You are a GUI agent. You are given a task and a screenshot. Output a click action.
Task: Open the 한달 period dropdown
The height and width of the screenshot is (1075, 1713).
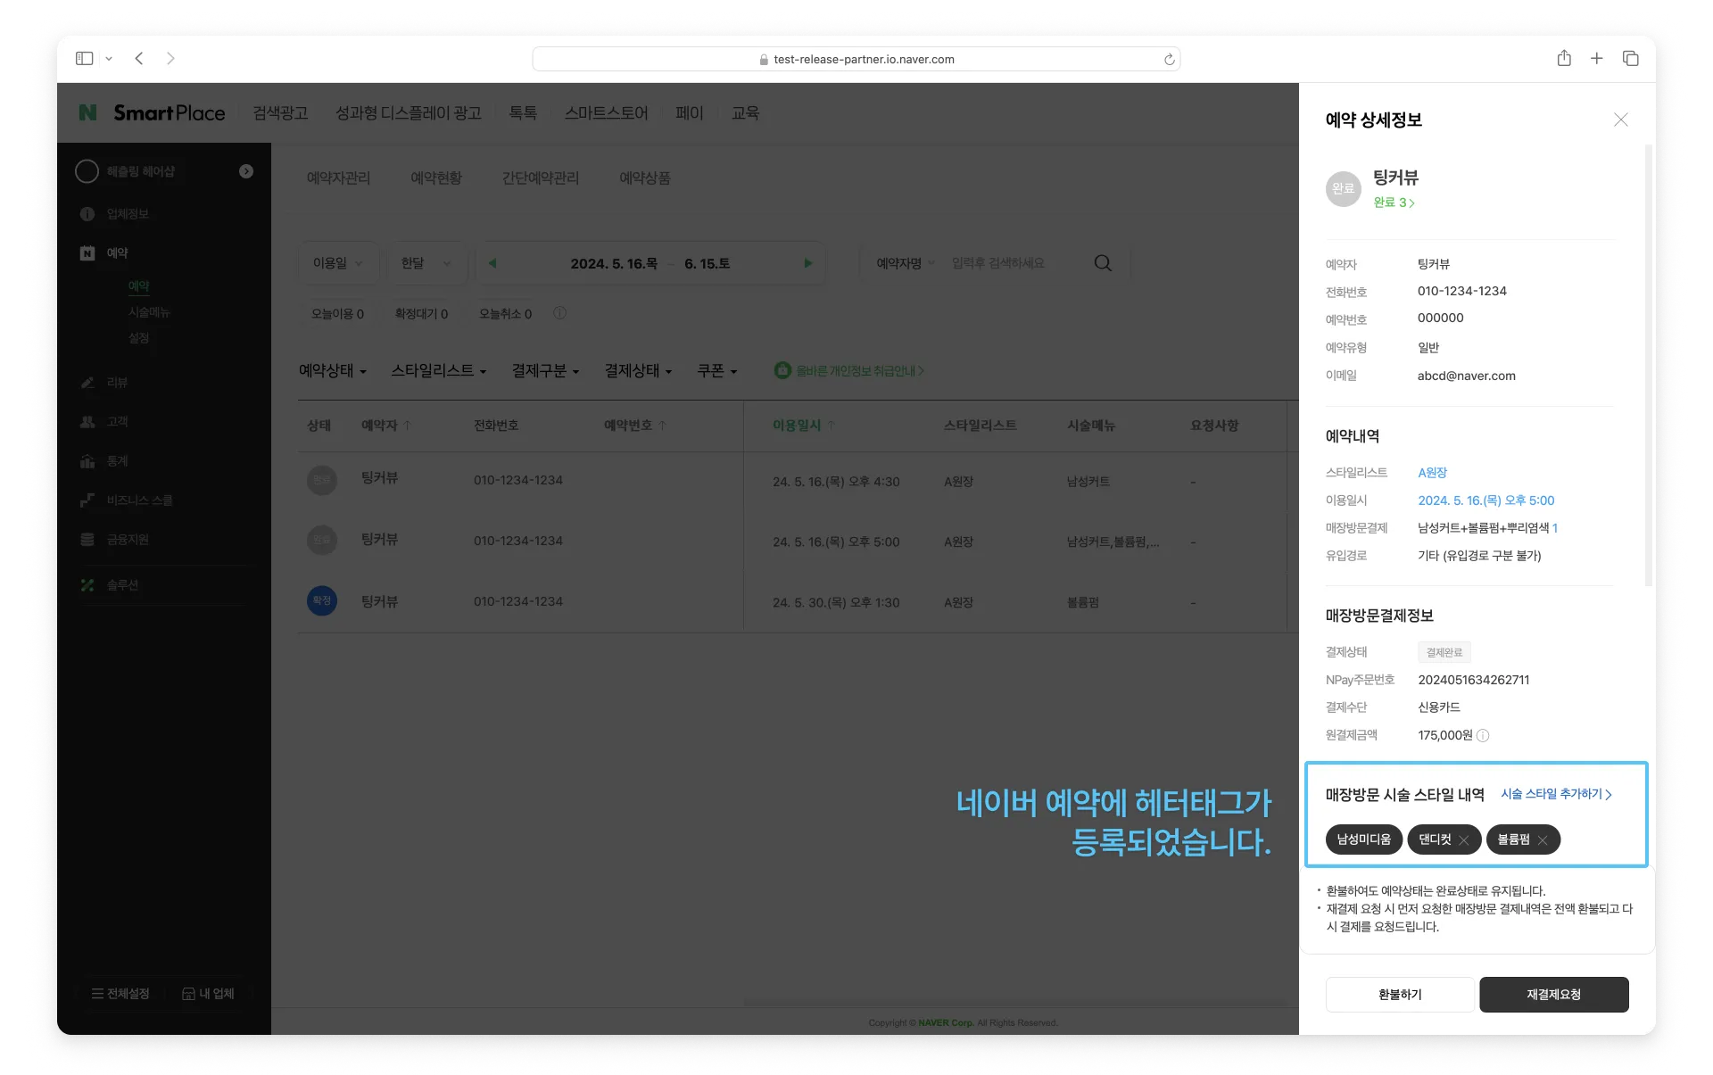tap(426, 263)
